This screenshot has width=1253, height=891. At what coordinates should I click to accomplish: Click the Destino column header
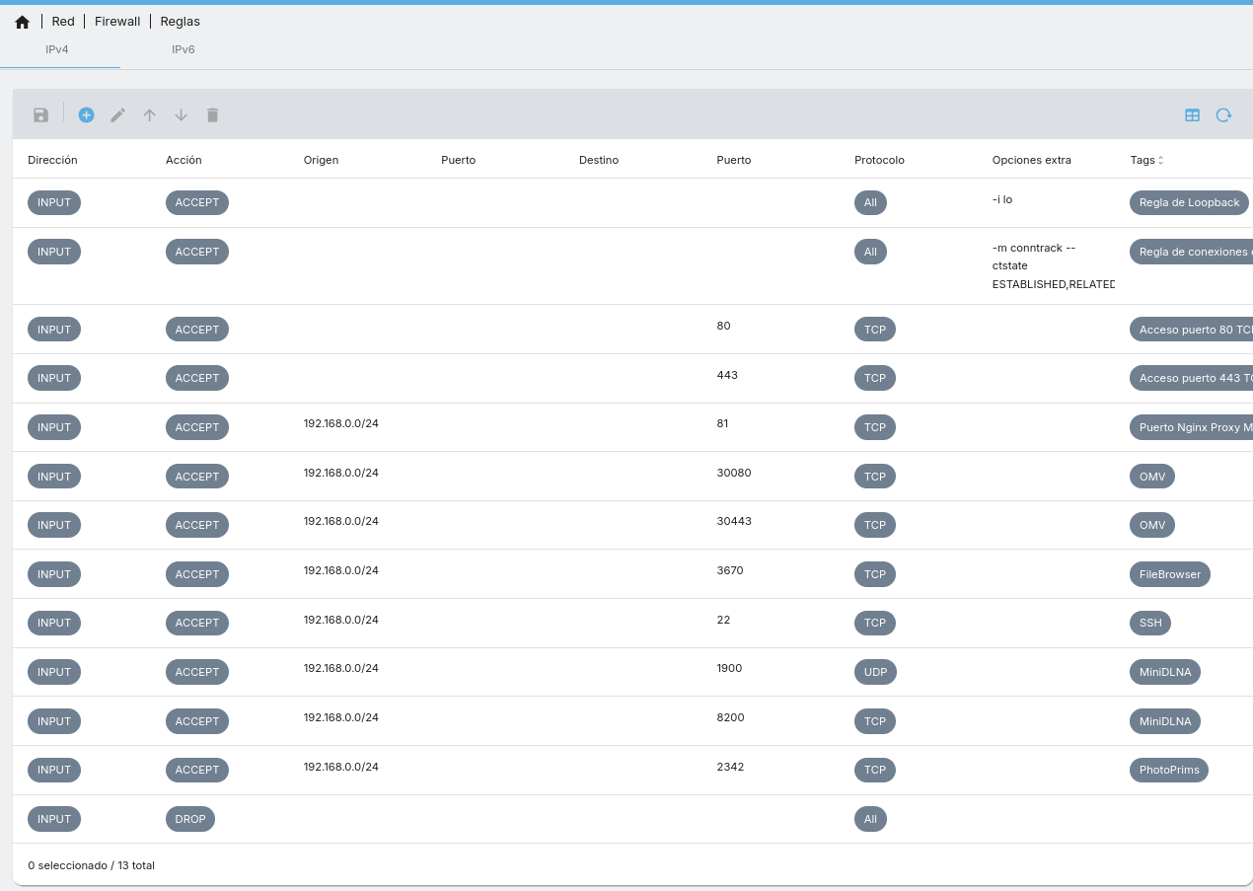tap(599, 160)
